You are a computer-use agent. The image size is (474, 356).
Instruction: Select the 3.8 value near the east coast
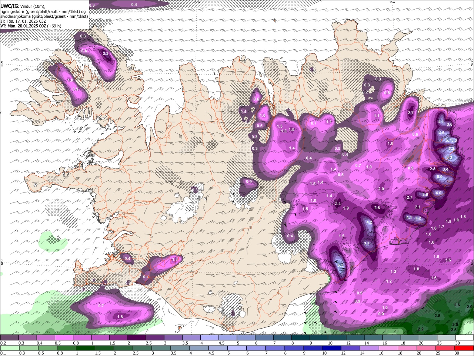coord(425,194)
